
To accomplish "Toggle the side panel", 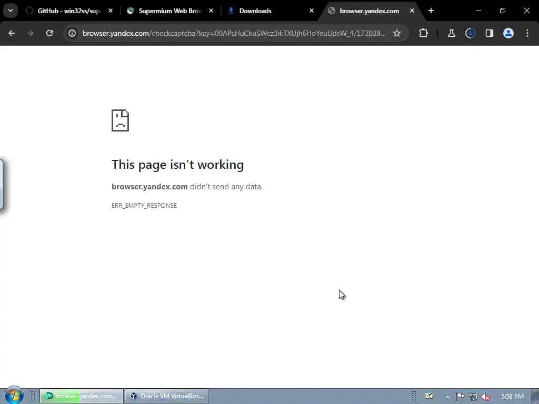I will (490, 33).
